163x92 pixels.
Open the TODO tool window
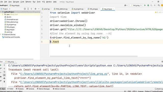coord(10,89)
